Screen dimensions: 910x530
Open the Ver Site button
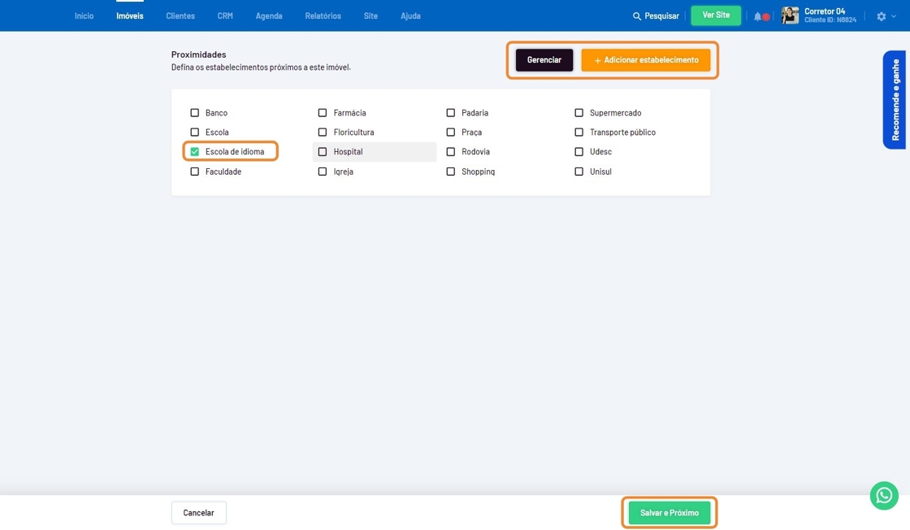click(716, 15)
